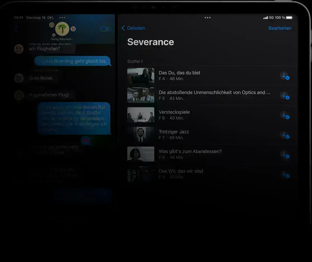Tap Staffel 1 section header
Image resolution: width=312 pixels, height=262 pixels.
(135, 61)
